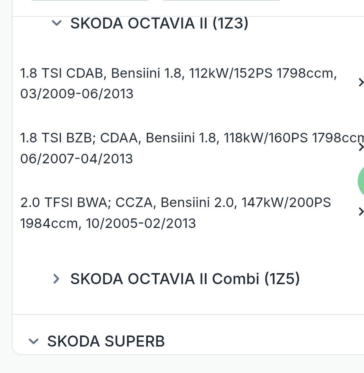Click the 06/2007-04/2013 date range text
The width and height of the screenshot is (364, 373).
click(x=77, y=159)
